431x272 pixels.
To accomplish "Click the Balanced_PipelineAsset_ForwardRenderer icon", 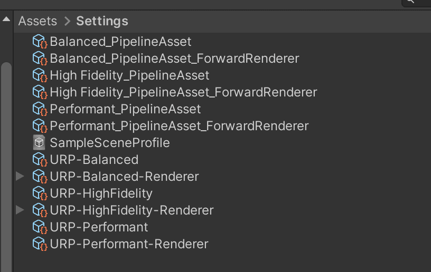I will tap(40, 59).
